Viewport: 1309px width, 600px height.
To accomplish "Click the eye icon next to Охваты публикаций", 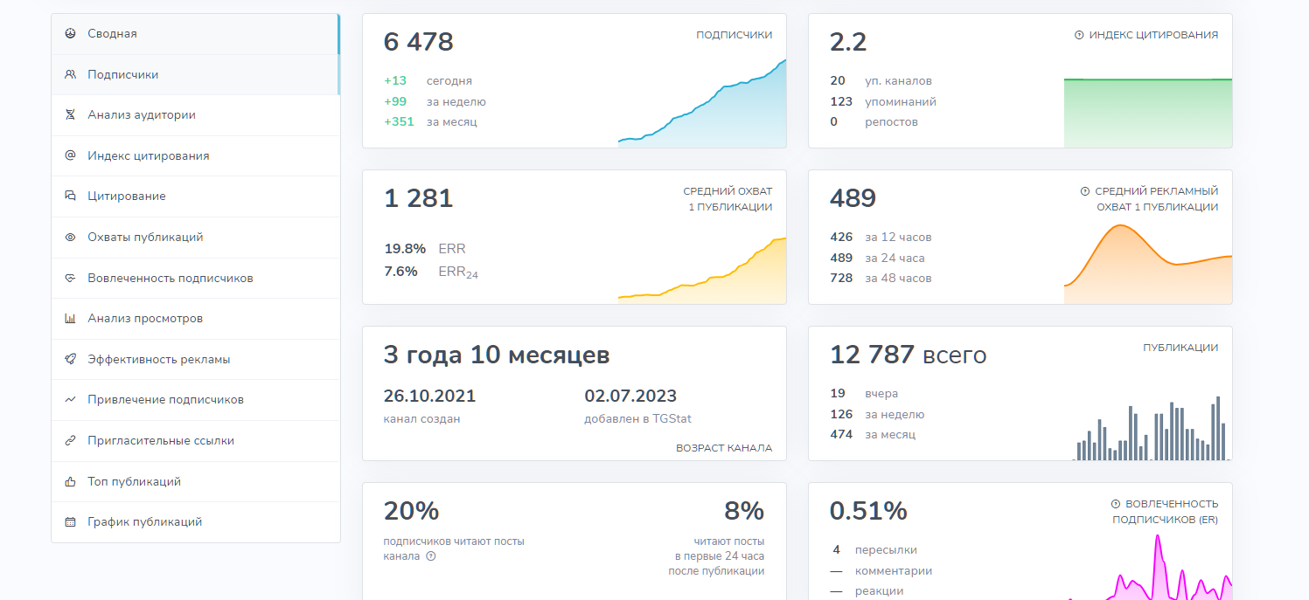I will [70, 237].
